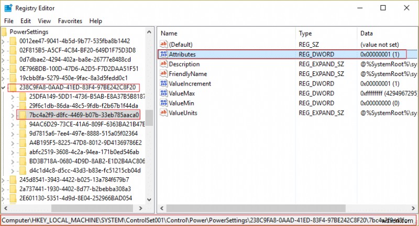This screenshot has width=419, height=226.
Task: Select subkey 29f6c1db-86da-48c5-9fdb-f2b67b1f44da
Action: (x=84, y=106)
